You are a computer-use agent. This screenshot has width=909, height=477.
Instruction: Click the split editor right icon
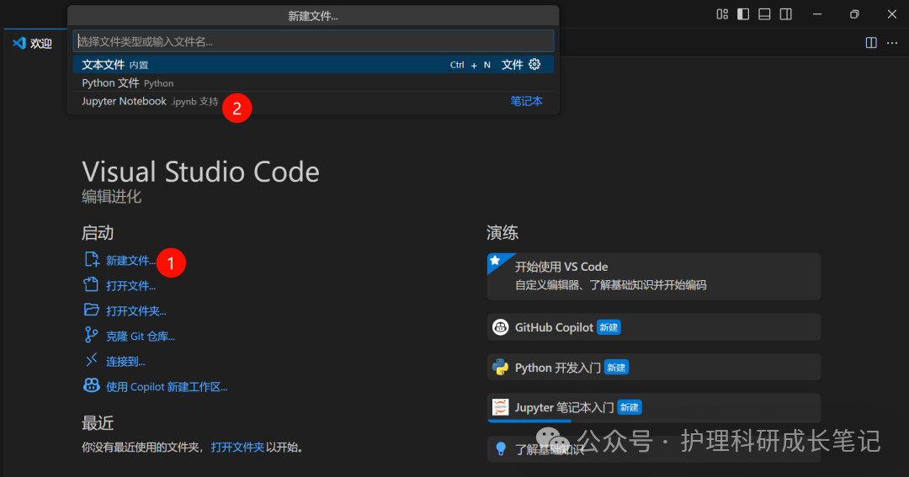(x=871, y=43)
